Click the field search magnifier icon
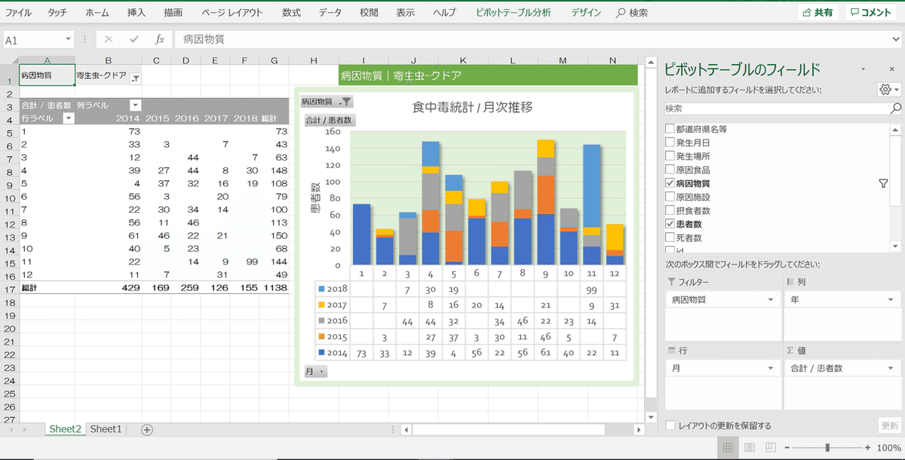The height and width of the screenshot is (460, 905). (896, 109)
